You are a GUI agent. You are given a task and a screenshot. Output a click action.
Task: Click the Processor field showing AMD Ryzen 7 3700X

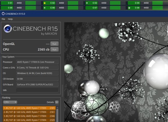pos(37,62)
